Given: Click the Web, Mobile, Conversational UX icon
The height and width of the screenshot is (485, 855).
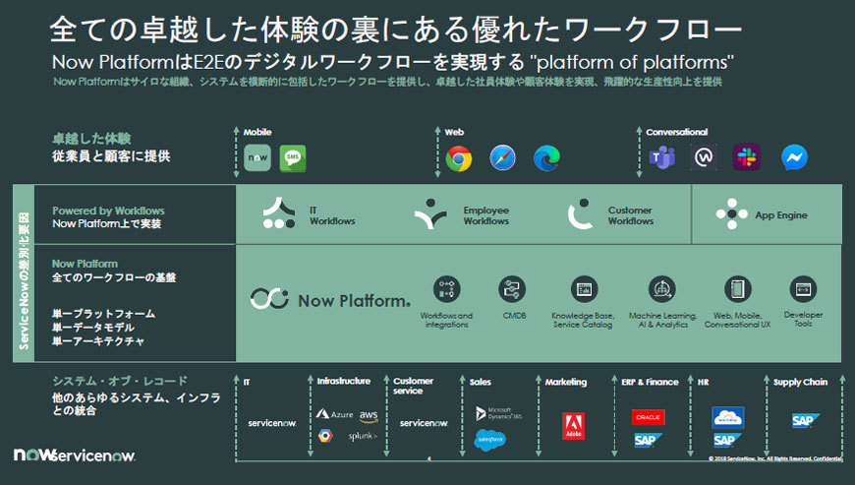Looking at the screenshot, I should click(738, 289).
